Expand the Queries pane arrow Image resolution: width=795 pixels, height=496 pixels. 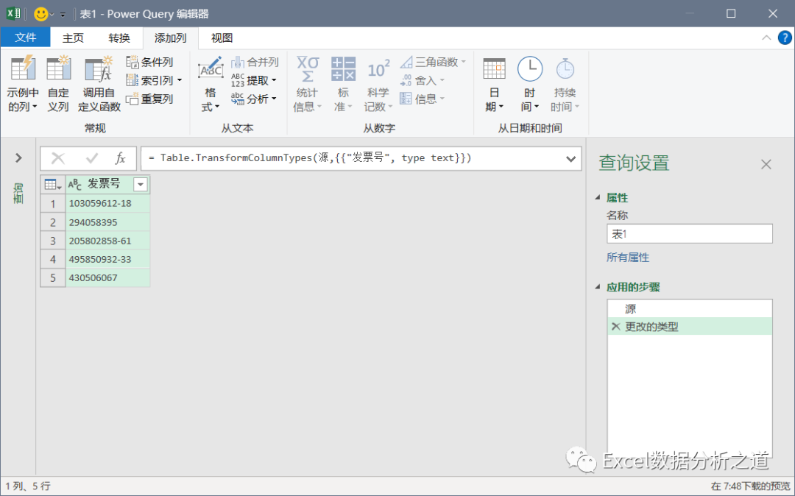(x=18, y=158)
